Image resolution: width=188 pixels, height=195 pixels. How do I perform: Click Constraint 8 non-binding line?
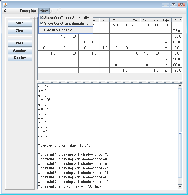point(70,186)
